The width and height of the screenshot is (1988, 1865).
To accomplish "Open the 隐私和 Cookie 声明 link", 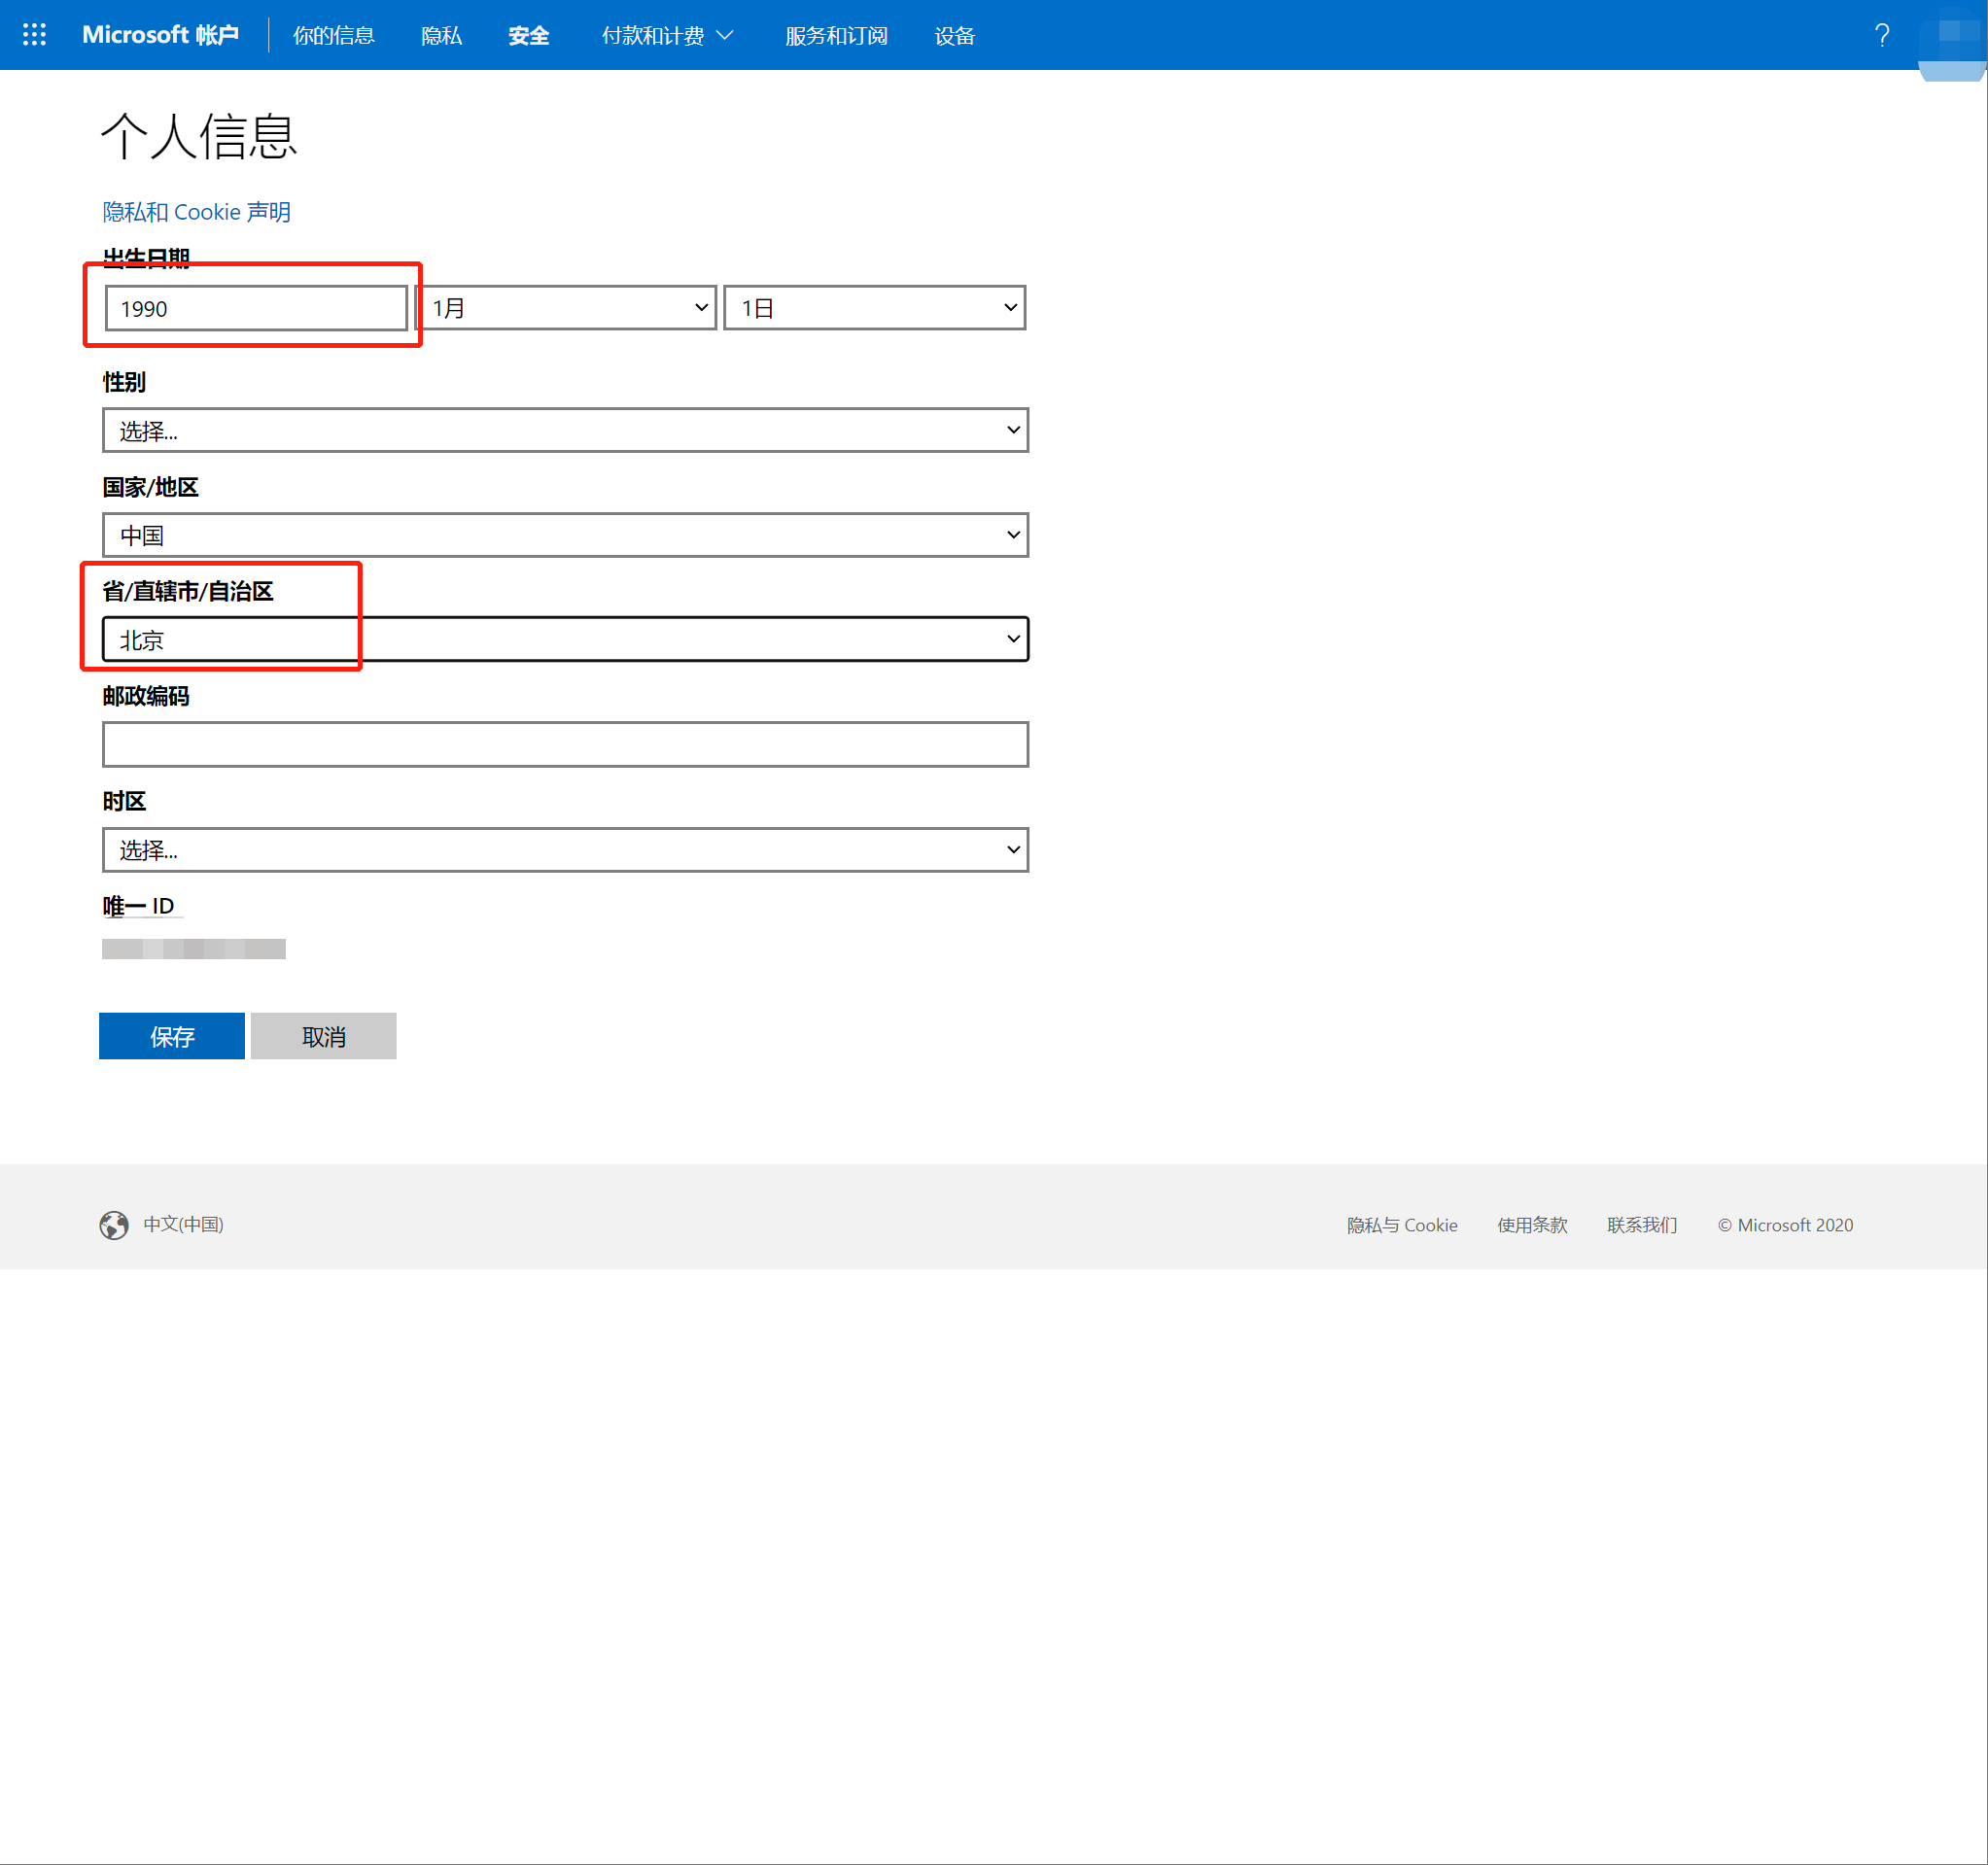I will click(196, 212).
